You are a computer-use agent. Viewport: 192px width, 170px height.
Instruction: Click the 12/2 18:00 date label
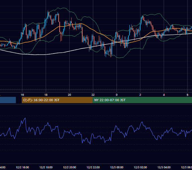[46, 167]
